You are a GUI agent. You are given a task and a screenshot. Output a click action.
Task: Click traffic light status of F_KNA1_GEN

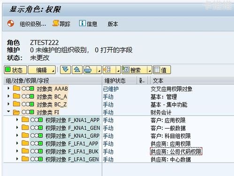pyautogui.click(x=37, y=128)
